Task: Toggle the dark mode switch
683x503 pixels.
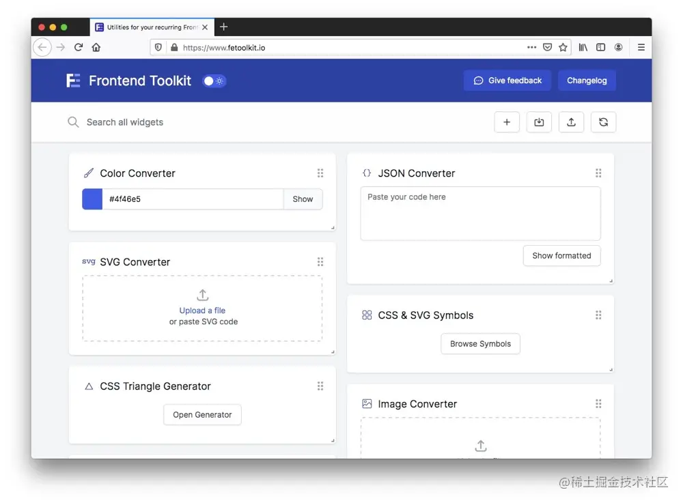Action: click(x=214, y=81)
